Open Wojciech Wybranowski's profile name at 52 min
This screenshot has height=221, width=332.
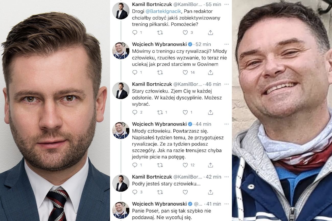click(x=159, y=44)
